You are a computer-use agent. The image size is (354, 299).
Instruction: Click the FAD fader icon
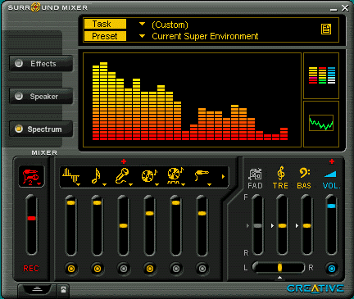tap(255, 174)
